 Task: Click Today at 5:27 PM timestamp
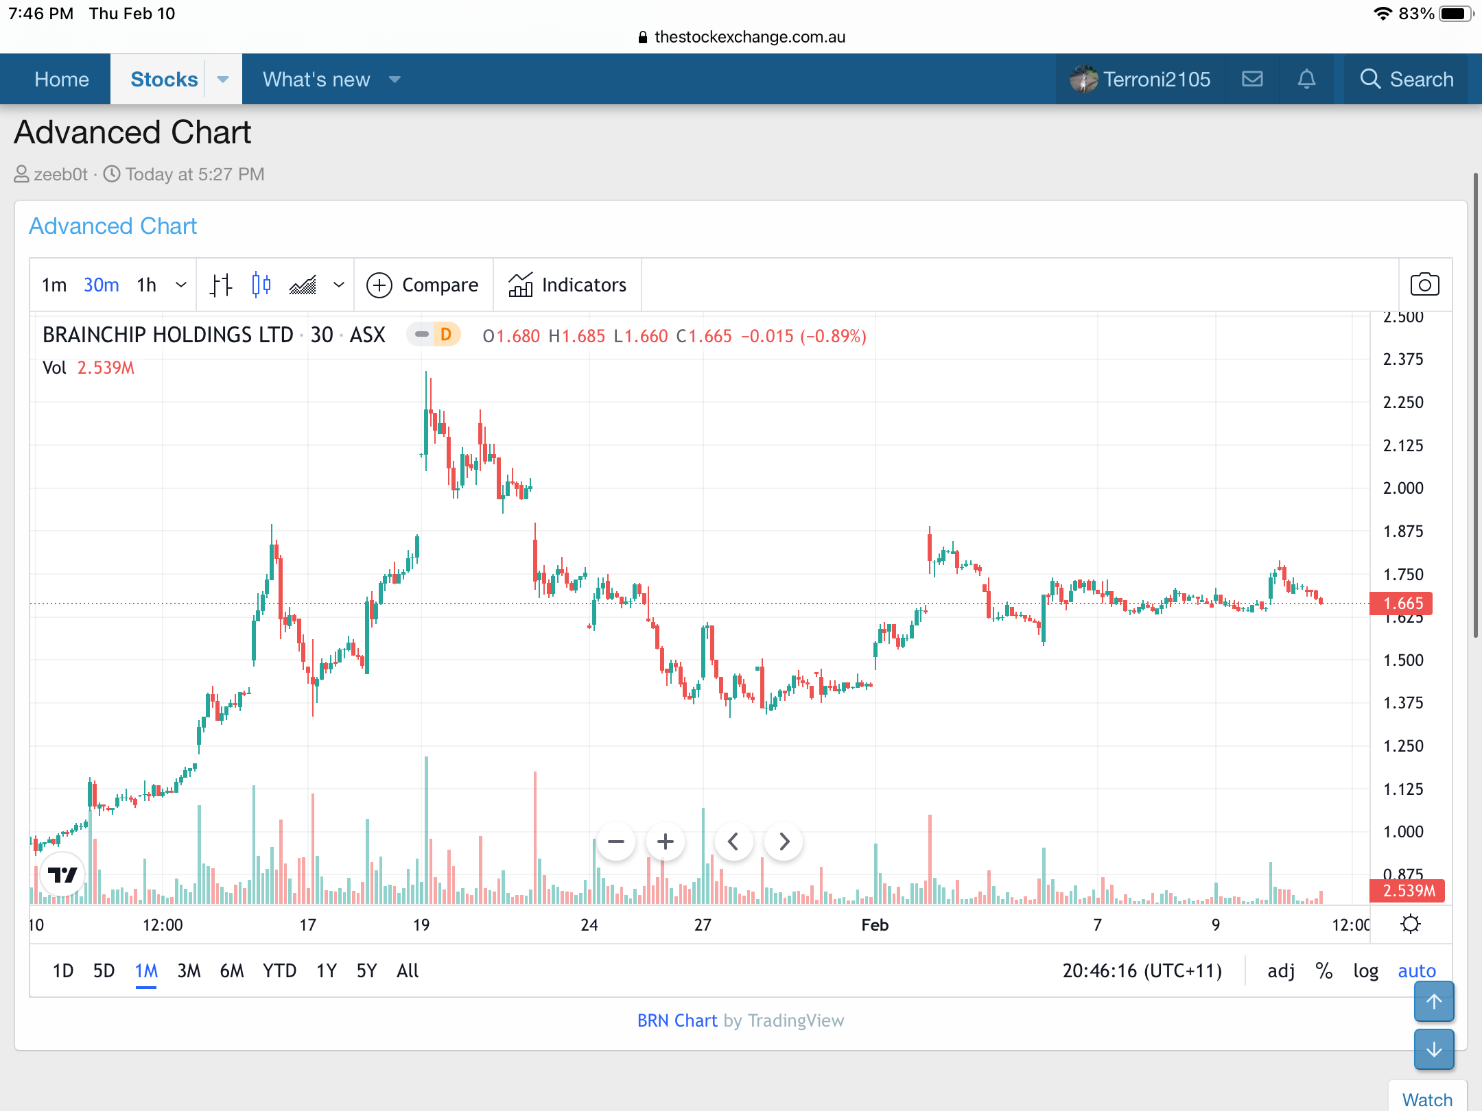pos(195,174)
